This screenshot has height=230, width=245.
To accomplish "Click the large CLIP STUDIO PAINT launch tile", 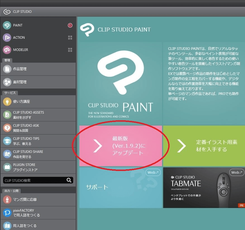I will 121,83.
